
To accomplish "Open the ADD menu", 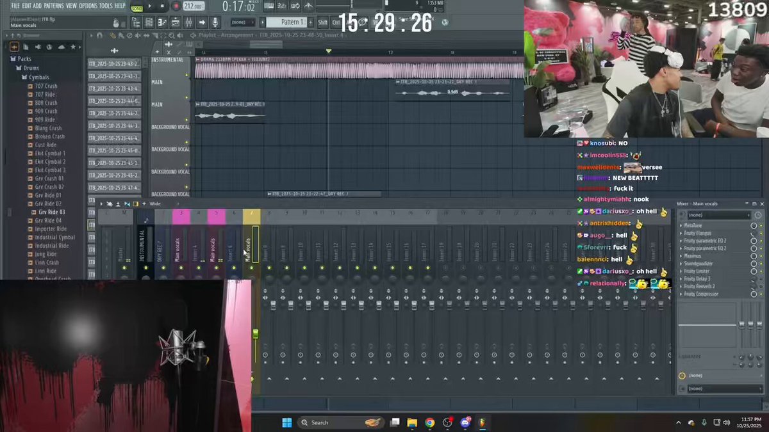I will (38, 6).
